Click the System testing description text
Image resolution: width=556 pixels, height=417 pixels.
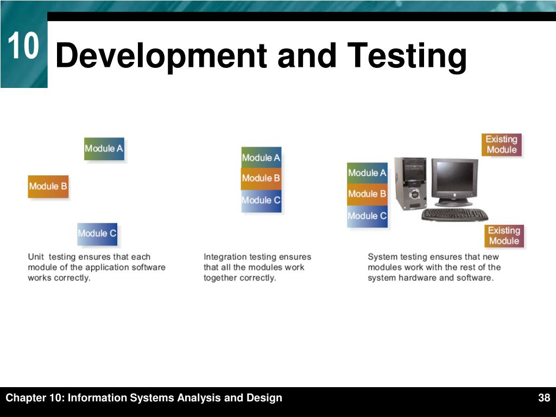[434, 267]
